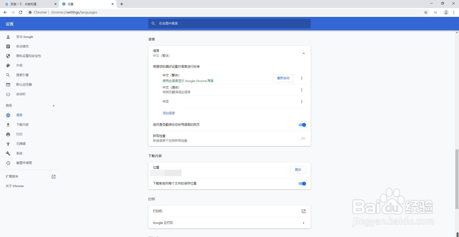Image resolution: width=459 pixels, height=237 pixels.
Task: Close the 设置 tab
Action: [x=112, y=4]
